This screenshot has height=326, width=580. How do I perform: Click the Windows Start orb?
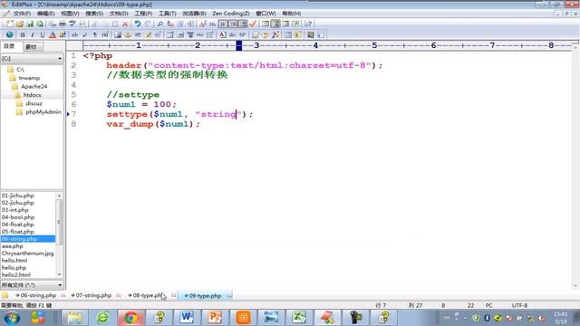pos(12,318)
